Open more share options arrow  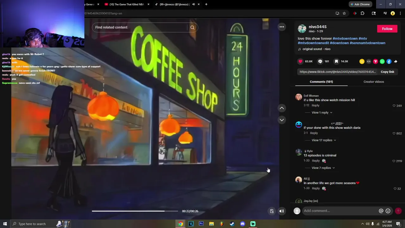(396, 61)
